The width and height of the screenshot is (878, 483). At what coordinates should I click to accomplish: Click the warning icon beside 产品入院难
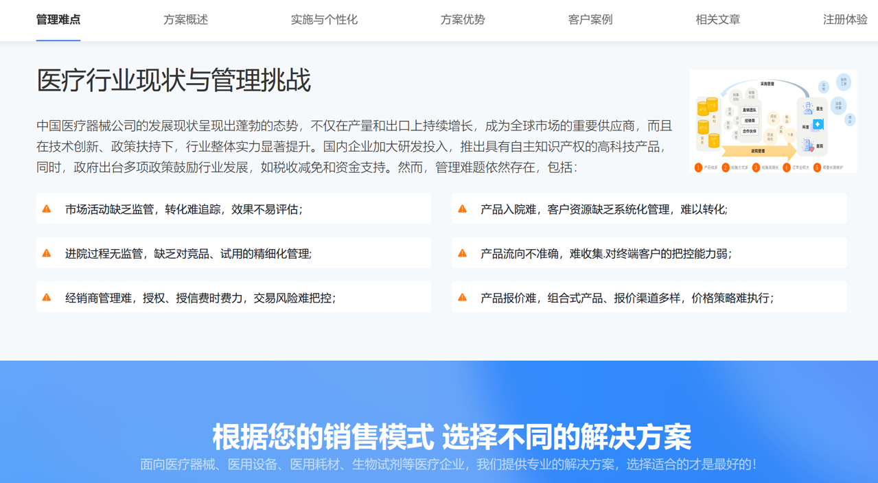[462, 209]
